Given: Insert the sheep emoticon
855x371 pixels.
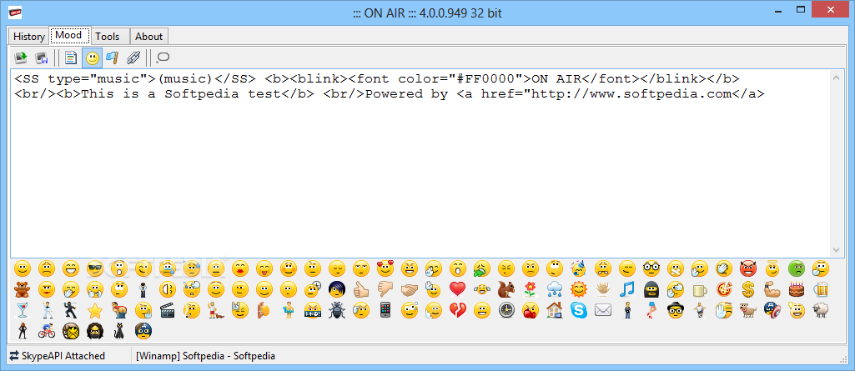Looking at the screenshot, I should pyautogui.click(x=821, y=310).
